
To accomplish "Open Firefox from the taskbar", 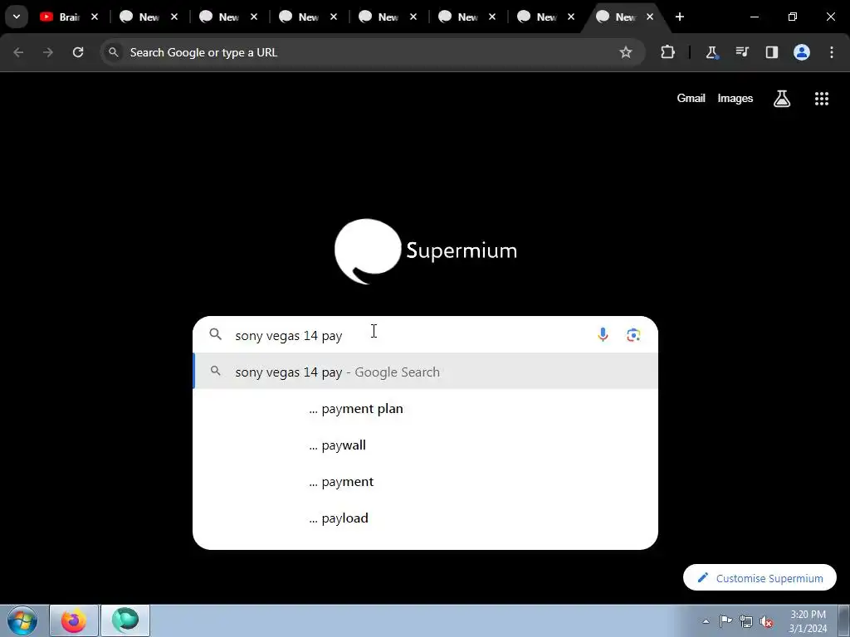I will [x=74, y=620].
